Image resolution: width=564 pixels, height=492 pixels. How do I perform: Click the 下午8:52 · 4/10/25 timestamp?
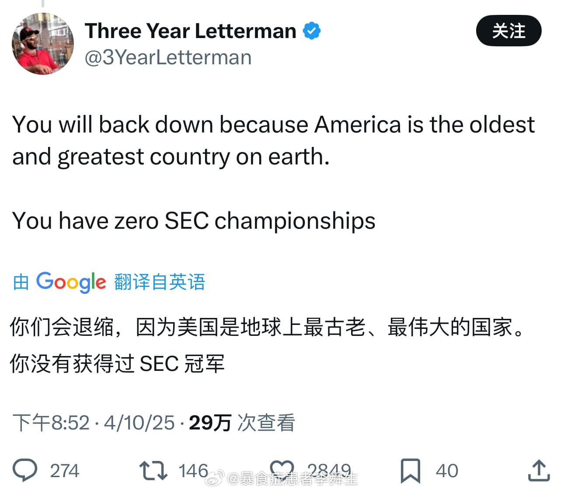click(x=94, y=423)
